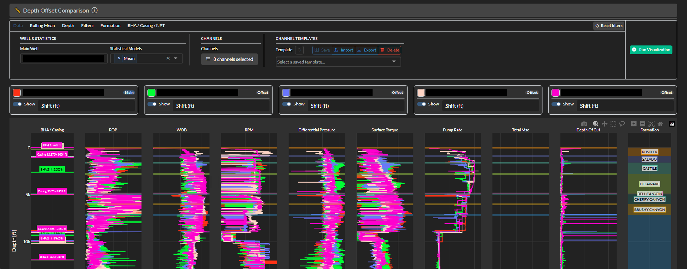687x269 pixels.
Task: Download plot as image with camera icon
Action: pos(584,124)
